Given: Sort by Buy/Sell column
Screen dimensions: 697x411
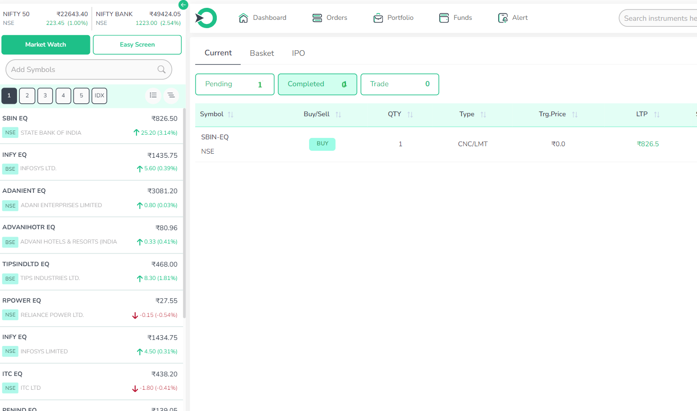Looking at the screenshot, I should tap(322, 114).
